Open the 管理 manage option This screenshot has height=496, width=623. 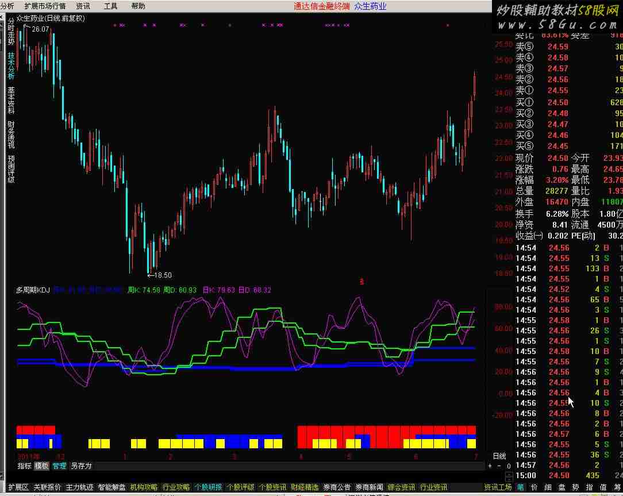[59, 466]
